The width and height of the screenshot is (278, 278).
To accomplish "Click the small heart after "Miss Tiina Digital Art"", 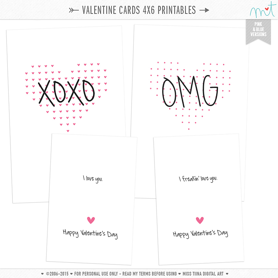I will 227,274.
